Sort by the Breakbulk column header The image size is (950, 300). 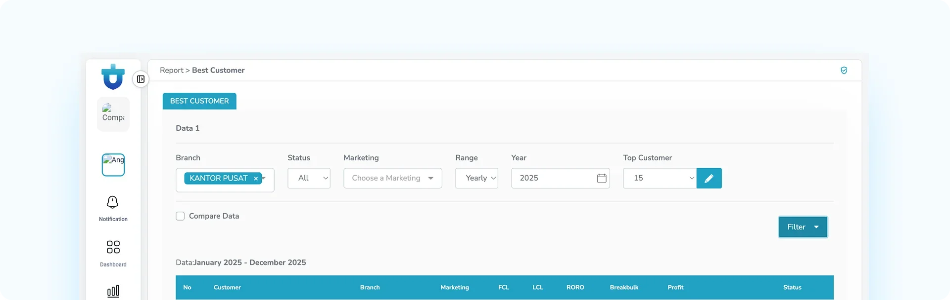click(624, 288)
